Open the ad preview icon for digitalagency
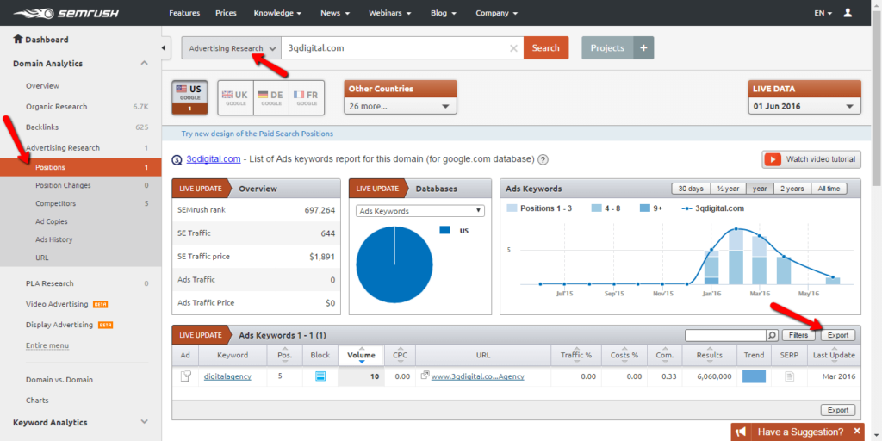The width and height of the screenshot is (882, 441). click(185, 376)
